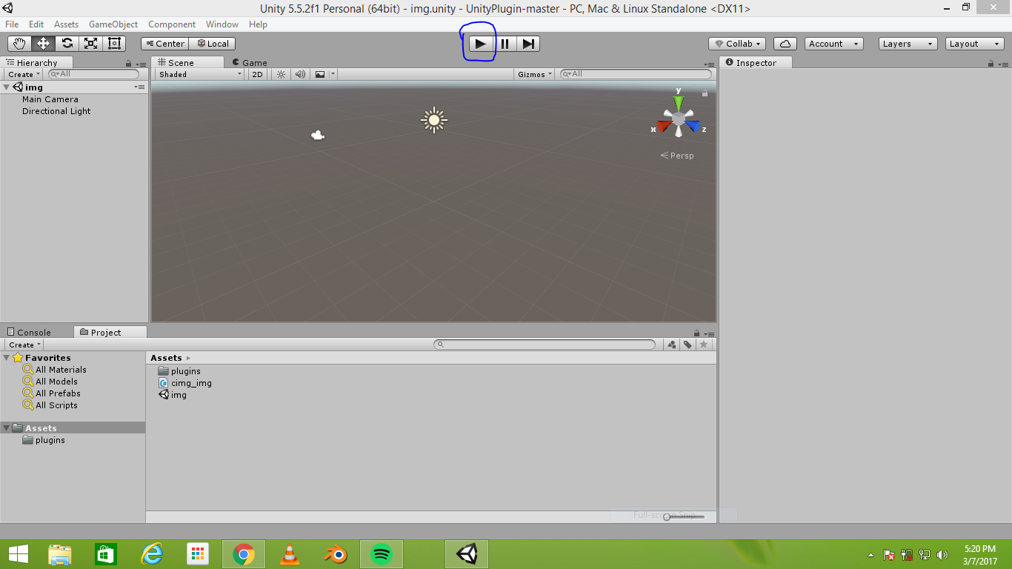This screenshot has height=569, width=1012.
Task: Open the File menu
Action: point(12,24)
